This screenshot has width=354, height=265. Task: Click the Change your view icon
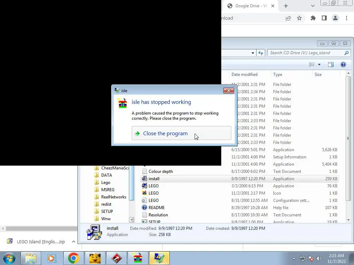click(x=312, y=65)
